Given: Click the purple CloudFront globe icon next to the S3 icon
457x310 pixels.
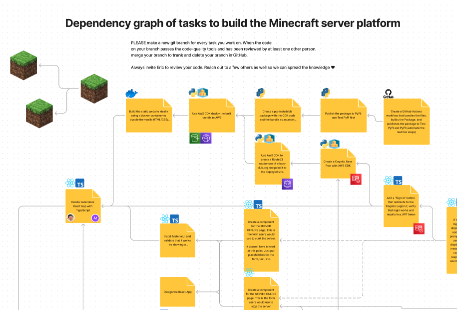Looking at the screenshot, I should click(206, 138).
